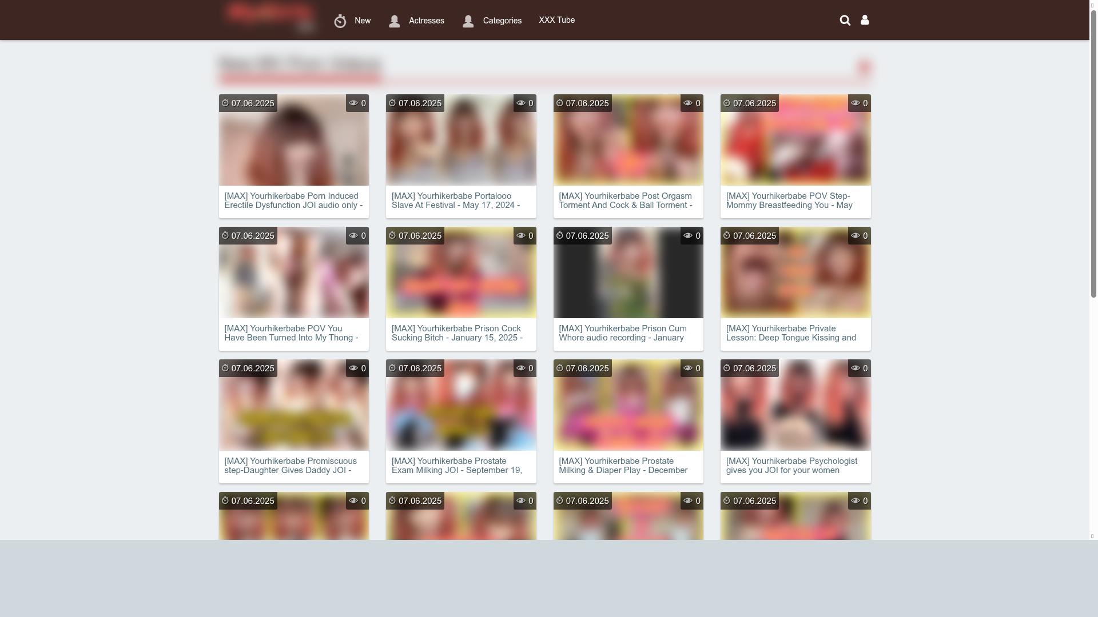Screen dimensions: 1098x617
Task: Go to the Categories menu item
Action: (502, 21)
